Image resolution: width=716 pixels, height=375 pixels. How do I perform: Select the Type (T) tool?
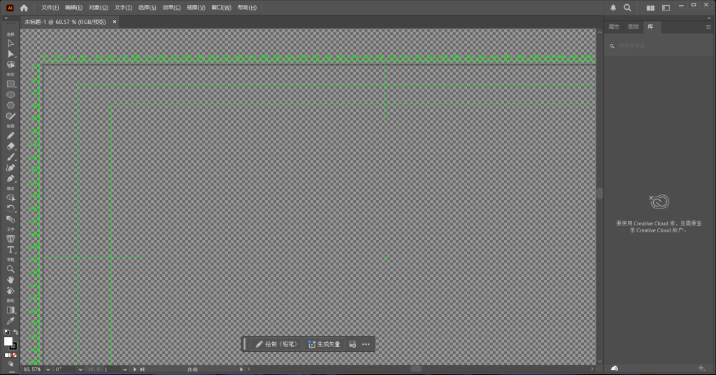pos(10,249)
